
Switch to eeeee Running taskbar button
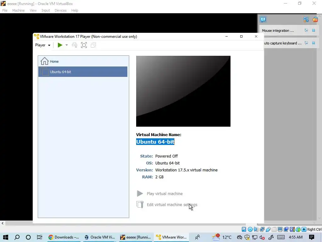(x=136, y=237)
